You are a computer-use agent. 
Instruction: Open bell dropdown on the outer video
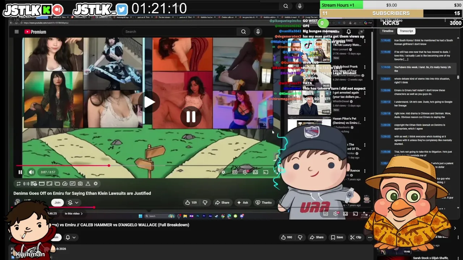(x=71, y=237)
